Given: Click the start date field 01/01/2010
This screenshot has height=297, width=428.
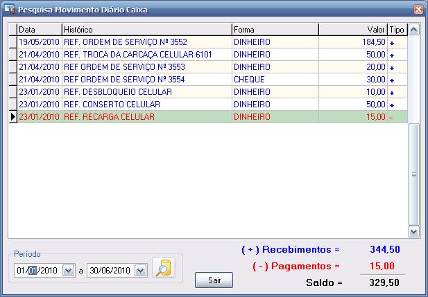Looking at the screenshot, I should (x=37, y=271).
